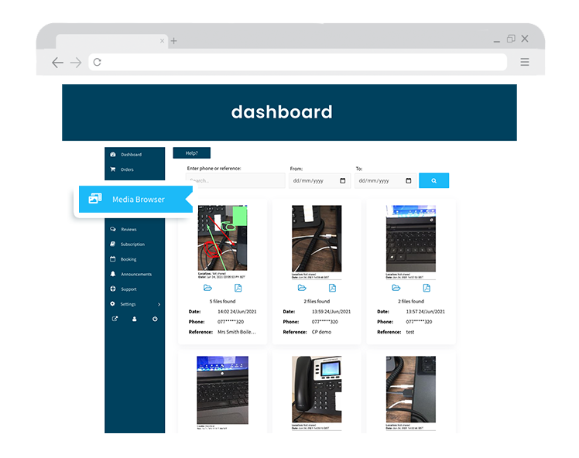This screenshot has height=458, width=579.
Task: Open the Announcements sidebar item
Action: coord(135,274)
